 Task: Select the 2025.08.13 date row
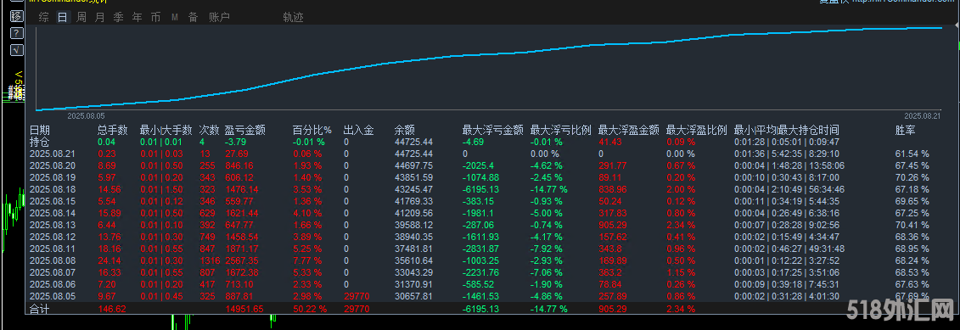[x=52, y=225]
